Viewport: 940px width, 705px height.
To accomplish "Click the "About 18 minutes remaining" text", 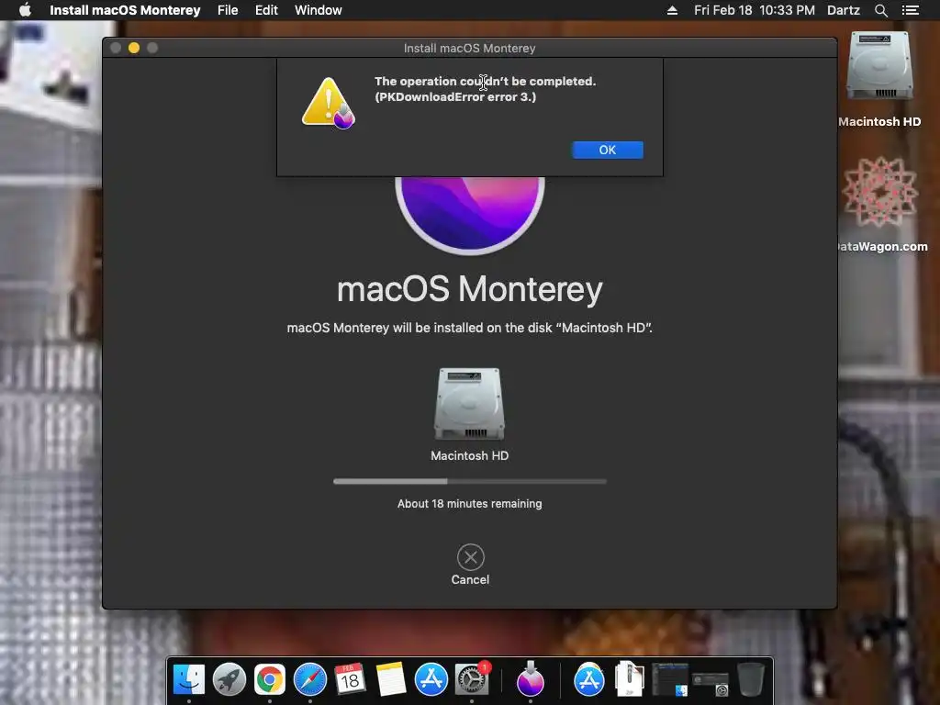I will pyautogui.click(x=470, y=504).
